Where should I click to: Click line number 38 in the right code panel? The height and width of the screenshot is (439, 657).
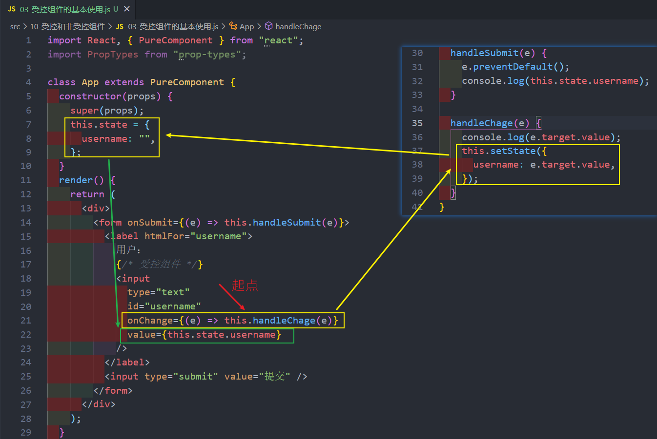click(417, 165)
